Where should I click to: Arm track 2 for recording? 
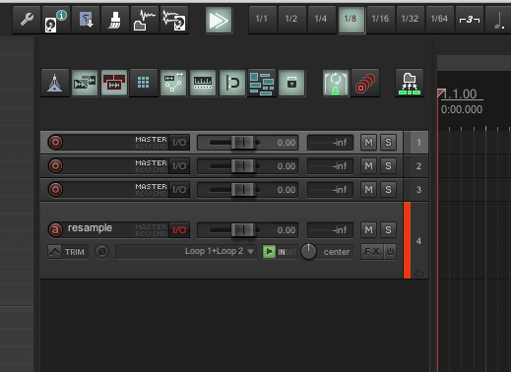[55, 166]
